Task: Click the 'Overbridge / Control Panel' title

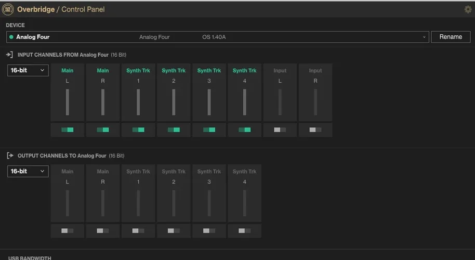Action: pyautogui.click(x=61, y=9)
